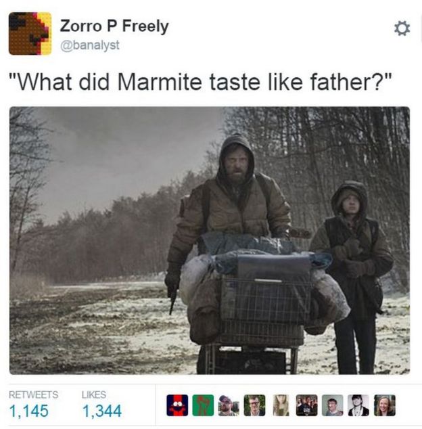
Task: Open bearded man with cap liker avatar
Action: (229, 405)
